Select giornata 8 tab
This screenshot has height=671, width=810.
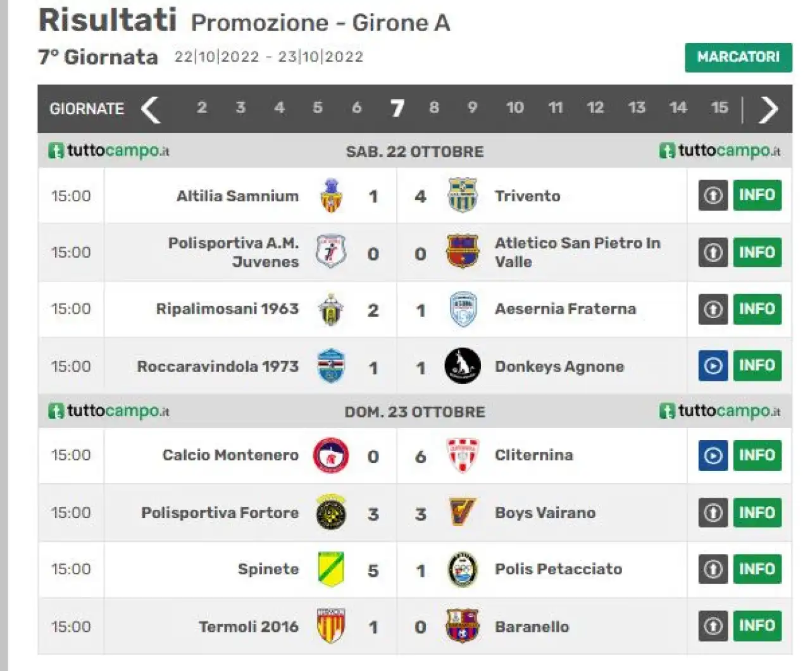pos(434,108)
